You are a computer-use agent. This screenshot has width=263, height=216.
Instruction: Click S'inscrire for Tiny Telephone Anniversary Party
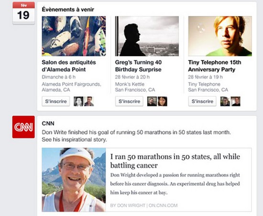202,101
